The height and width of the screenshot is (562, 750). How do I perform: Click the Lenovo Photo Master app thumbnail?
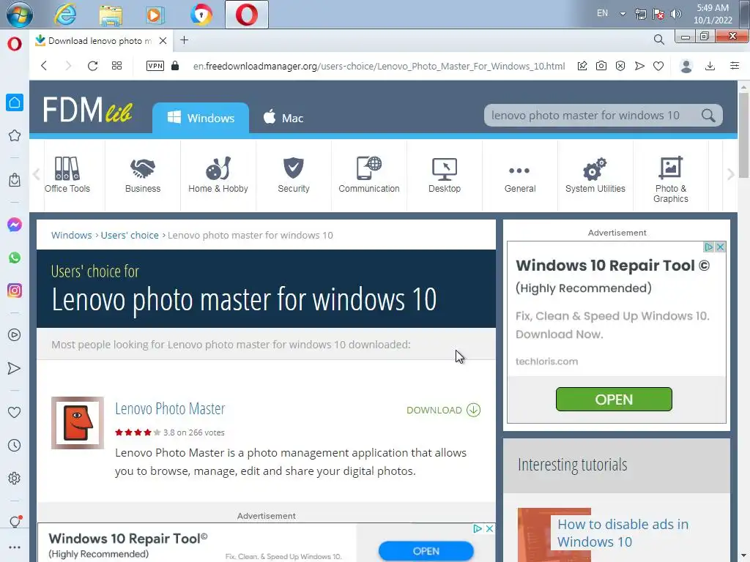pyautogui.click(x=78, y=423)
